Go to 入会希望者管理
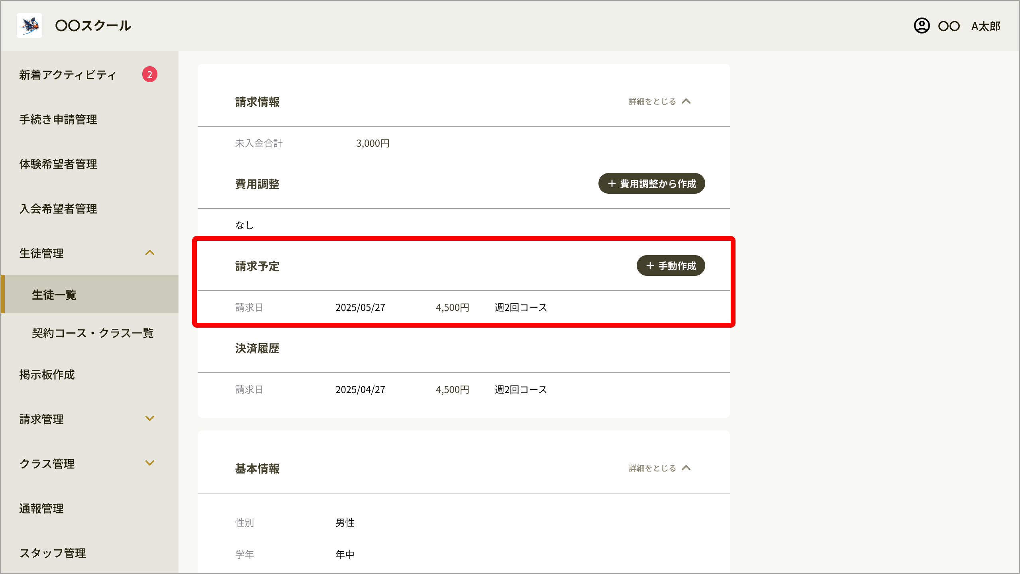1020x574 pixels. tap(58, 208)
